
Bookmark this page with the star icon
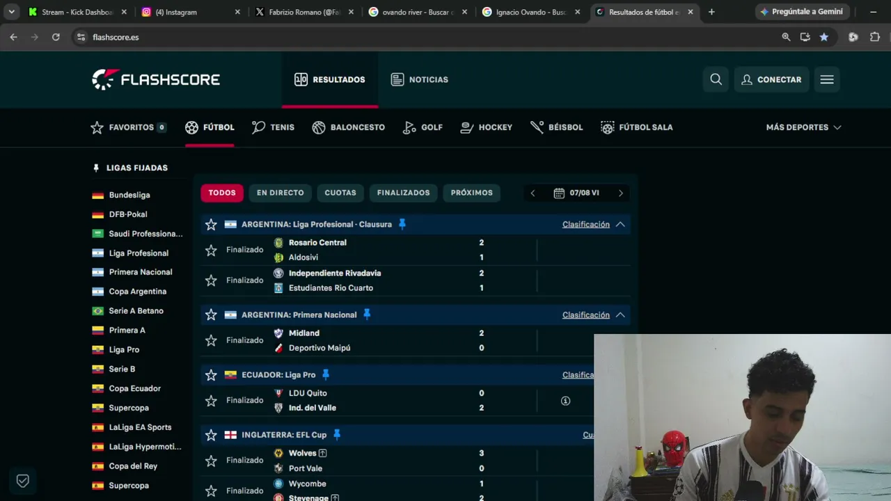pos(824,37)
